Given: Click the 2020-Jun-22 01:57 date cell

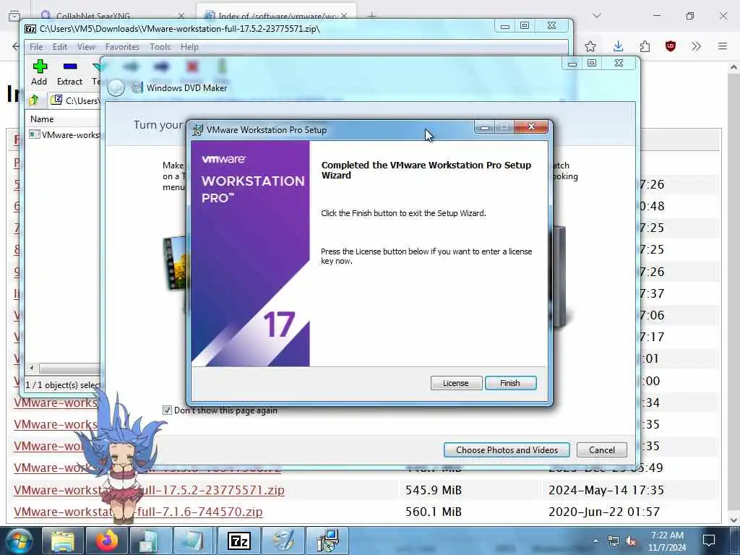Looking at the screenshot, I should [604, 512].
